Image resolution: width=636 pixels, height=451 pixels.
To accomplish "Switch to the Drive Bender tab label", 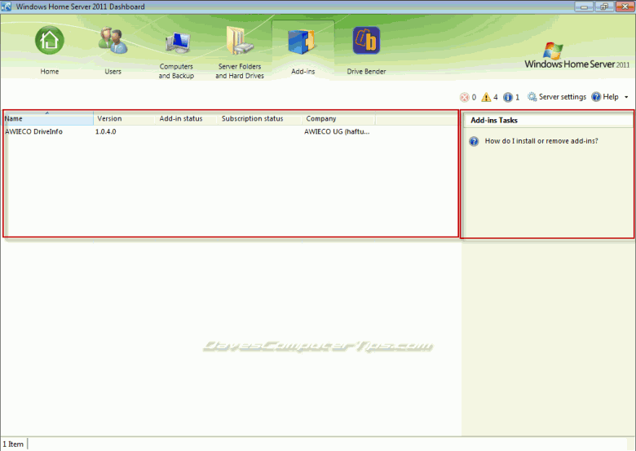I will 366,72.
